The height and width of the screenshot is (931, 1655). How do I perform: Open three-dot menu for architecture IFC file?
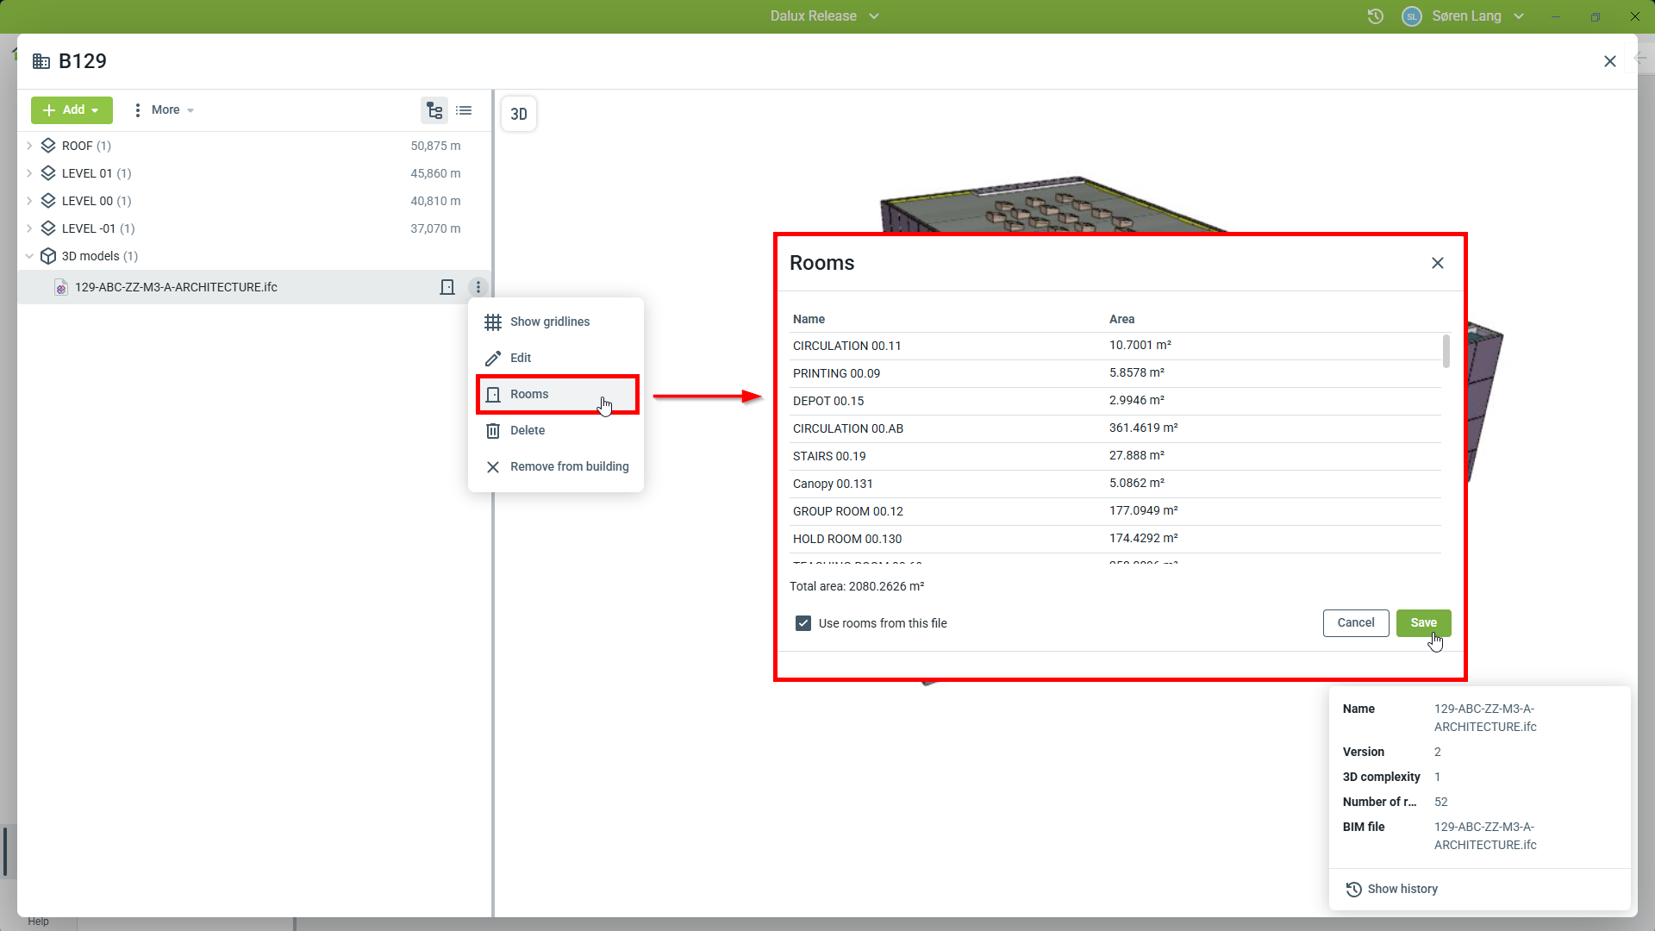[478, 287]
